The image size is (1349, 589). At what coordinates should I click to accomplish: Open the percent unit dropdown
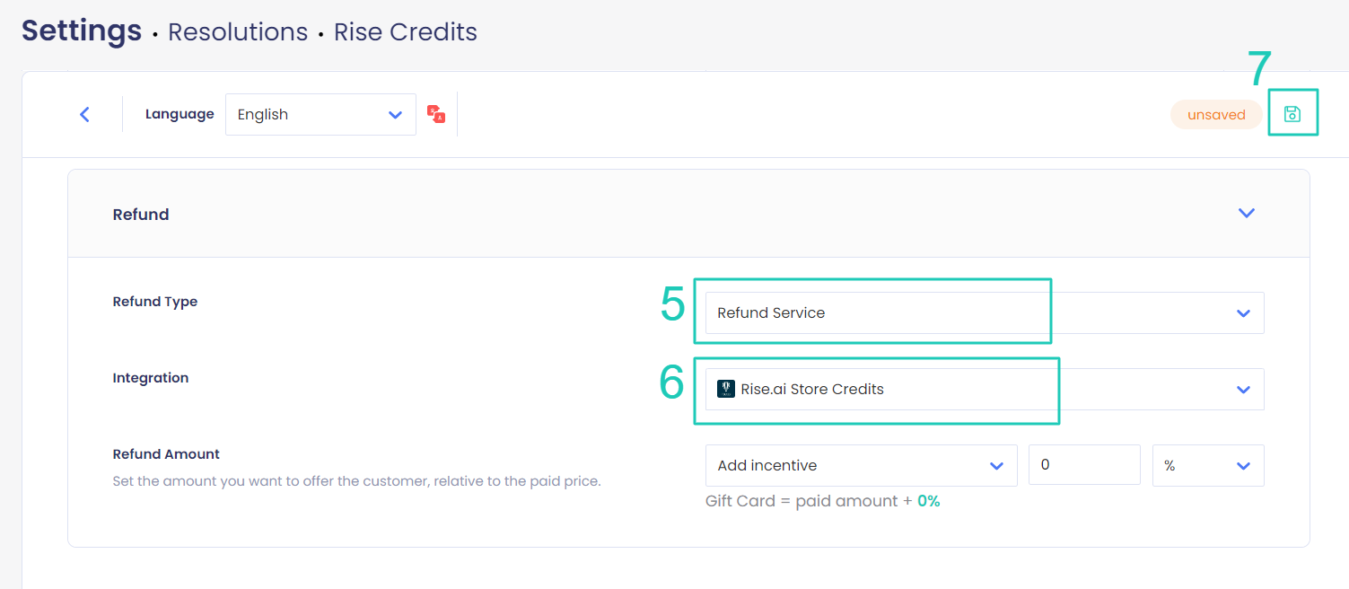1208,465
